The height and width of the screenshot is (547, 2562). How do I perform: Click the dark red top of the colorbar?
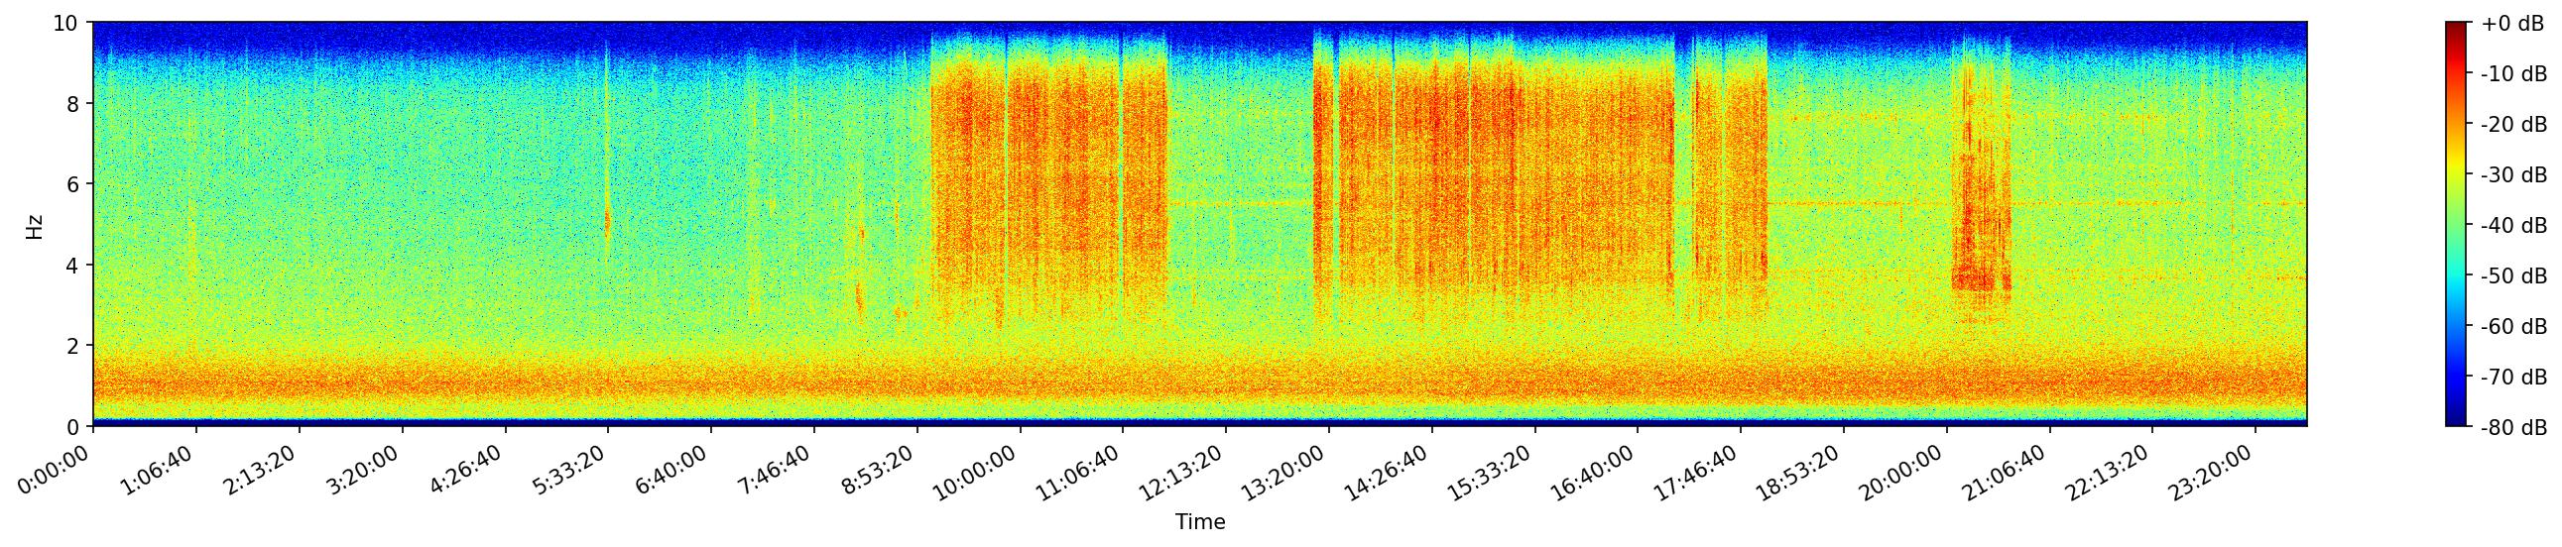click(2456, 28)
